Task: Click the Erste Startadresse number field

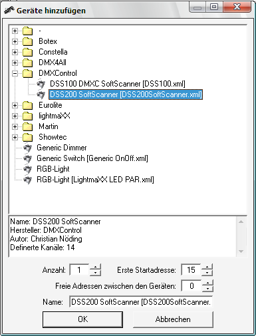Action: [191, 270]
